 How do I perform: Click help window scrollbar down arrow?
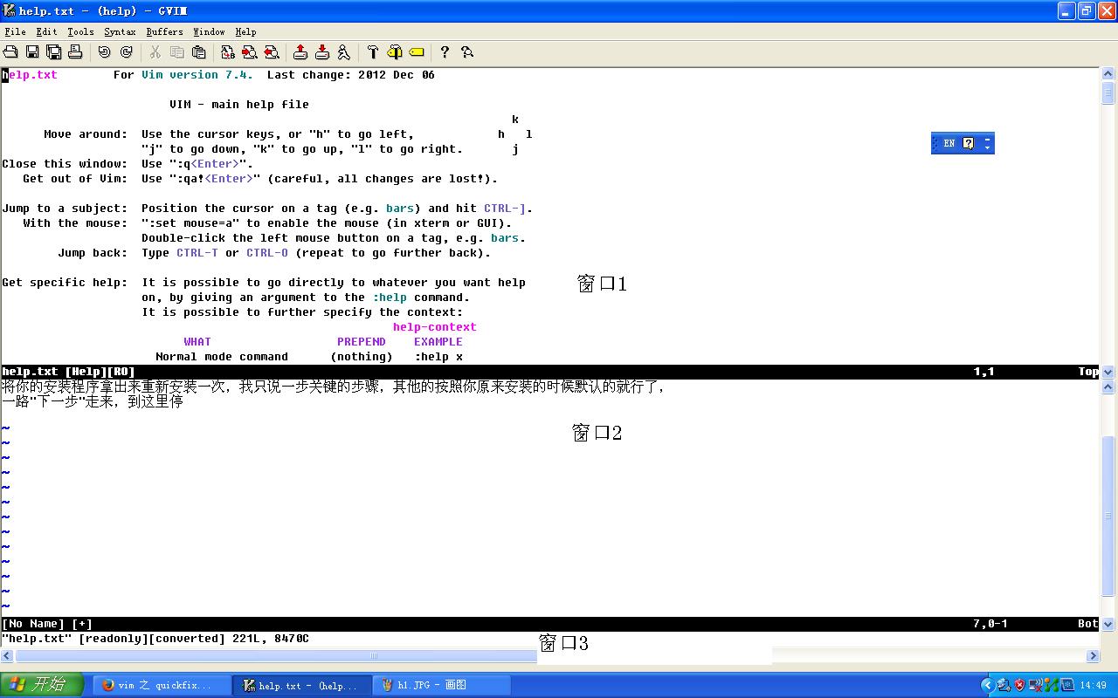[x=1108, y=372]
